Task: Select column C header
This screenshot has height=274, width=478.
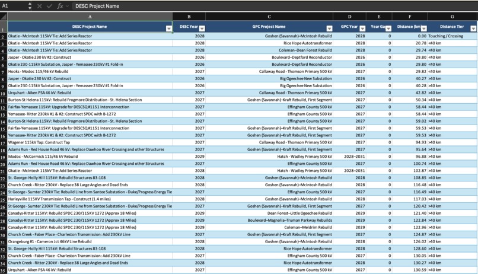Action: [269, 17]
